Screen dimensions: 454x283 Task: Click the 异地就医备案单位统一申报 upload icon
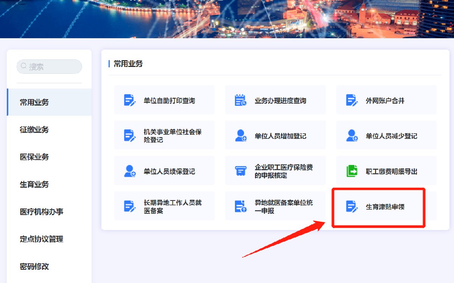(x=241, y=206)
